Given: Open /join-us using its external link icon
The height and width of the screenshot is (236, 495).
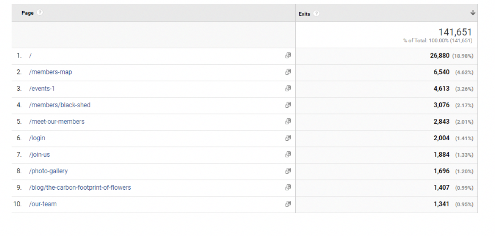Looking at the screenshot, I should point(288,155).
